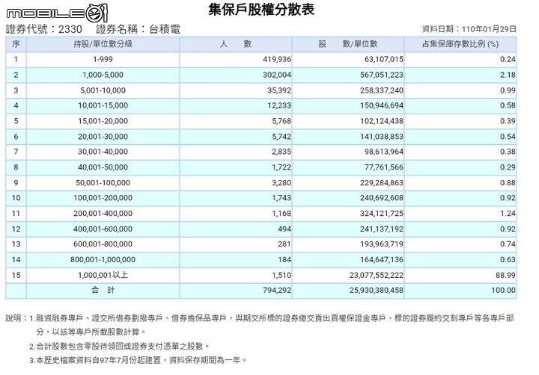Select the total percentage 100.00
Viewport: 539px width, 375px height.
[x=503, y=291]
